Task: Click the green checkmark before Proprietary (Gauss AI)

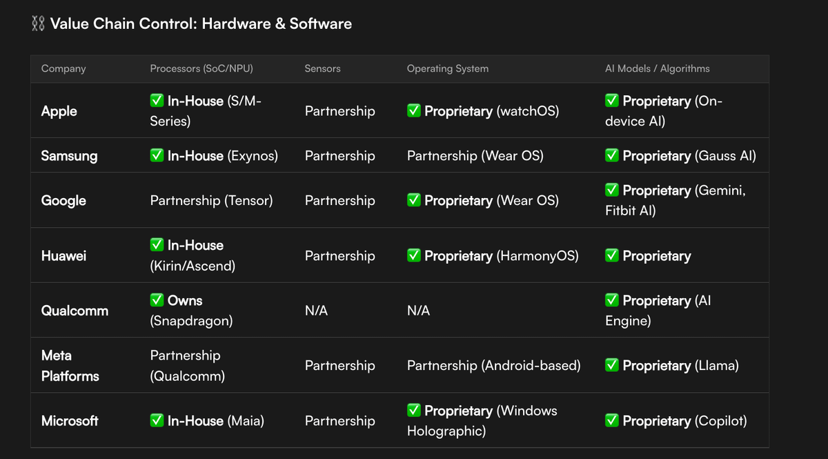Action: [611, 155]
